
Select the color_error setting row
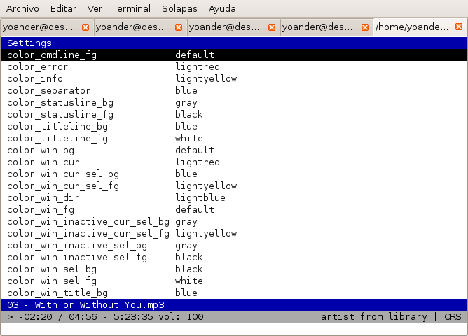pos(234,66)
